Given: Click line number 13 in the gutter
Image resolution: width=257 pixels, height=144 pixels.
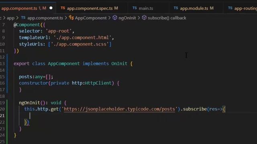Looking at the screenshot, I should (x=2, y=64).
